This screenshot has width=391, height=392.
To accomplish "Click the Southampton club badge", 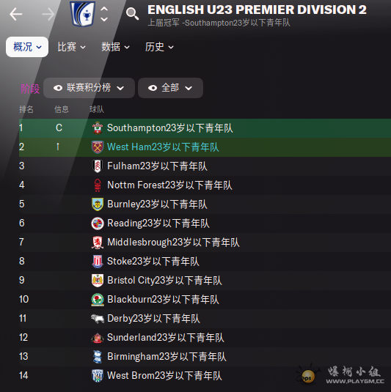I will (98, 128).
